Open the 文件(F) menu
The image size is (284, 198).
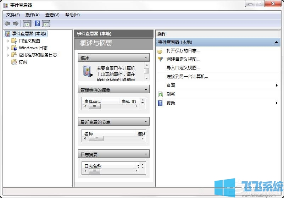click(13, 15)
